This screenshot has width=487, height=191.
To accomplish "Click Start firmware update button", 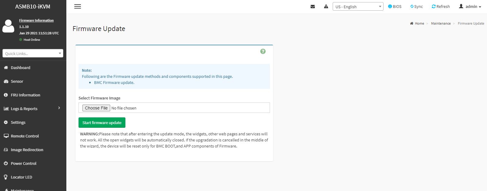I will (102, 123).
